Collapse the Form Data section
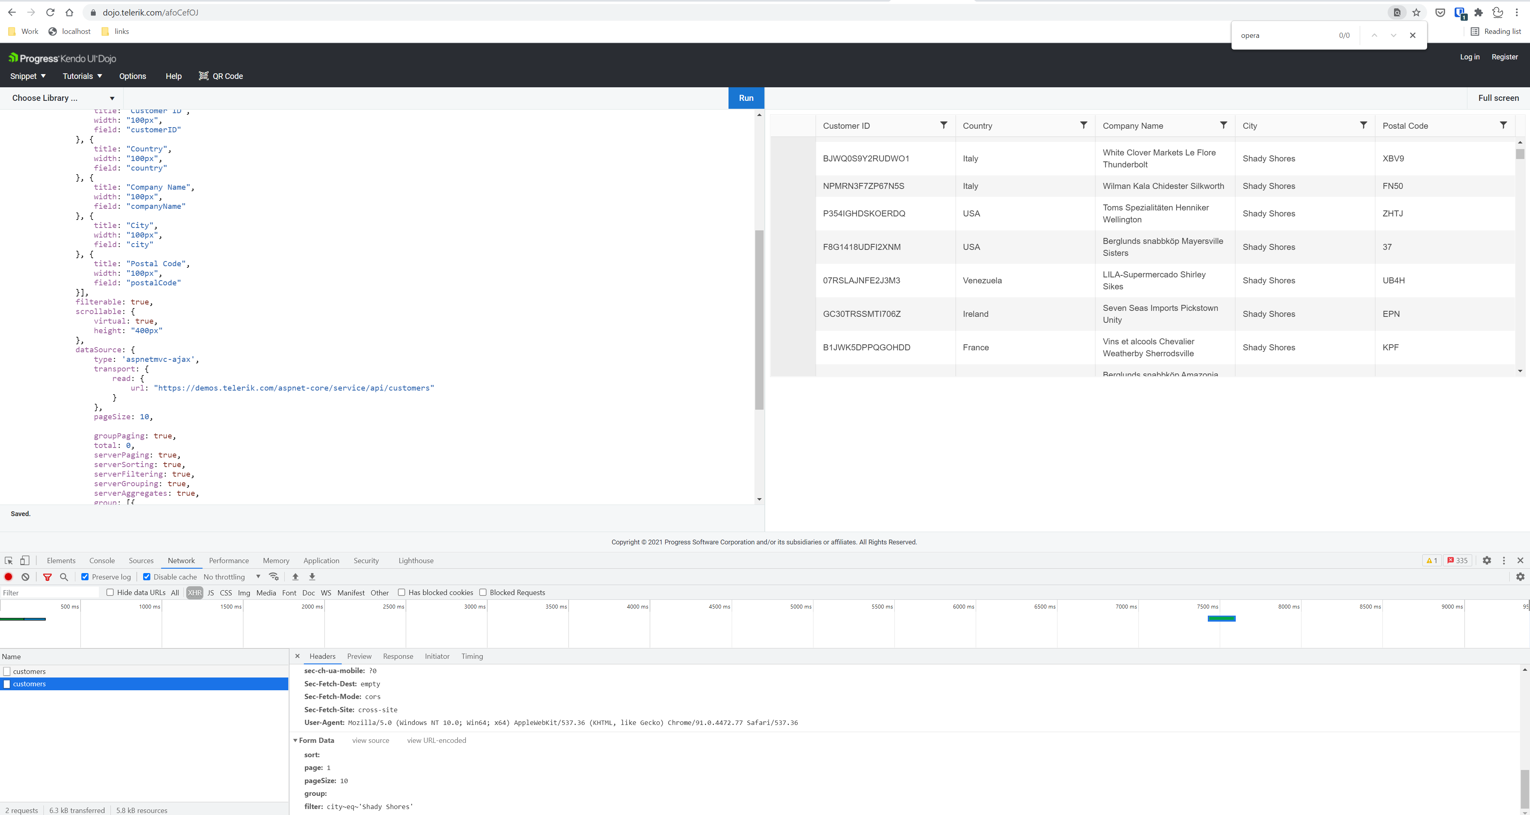Viewport: 1530px width, 815px height. tap(295, 740)
